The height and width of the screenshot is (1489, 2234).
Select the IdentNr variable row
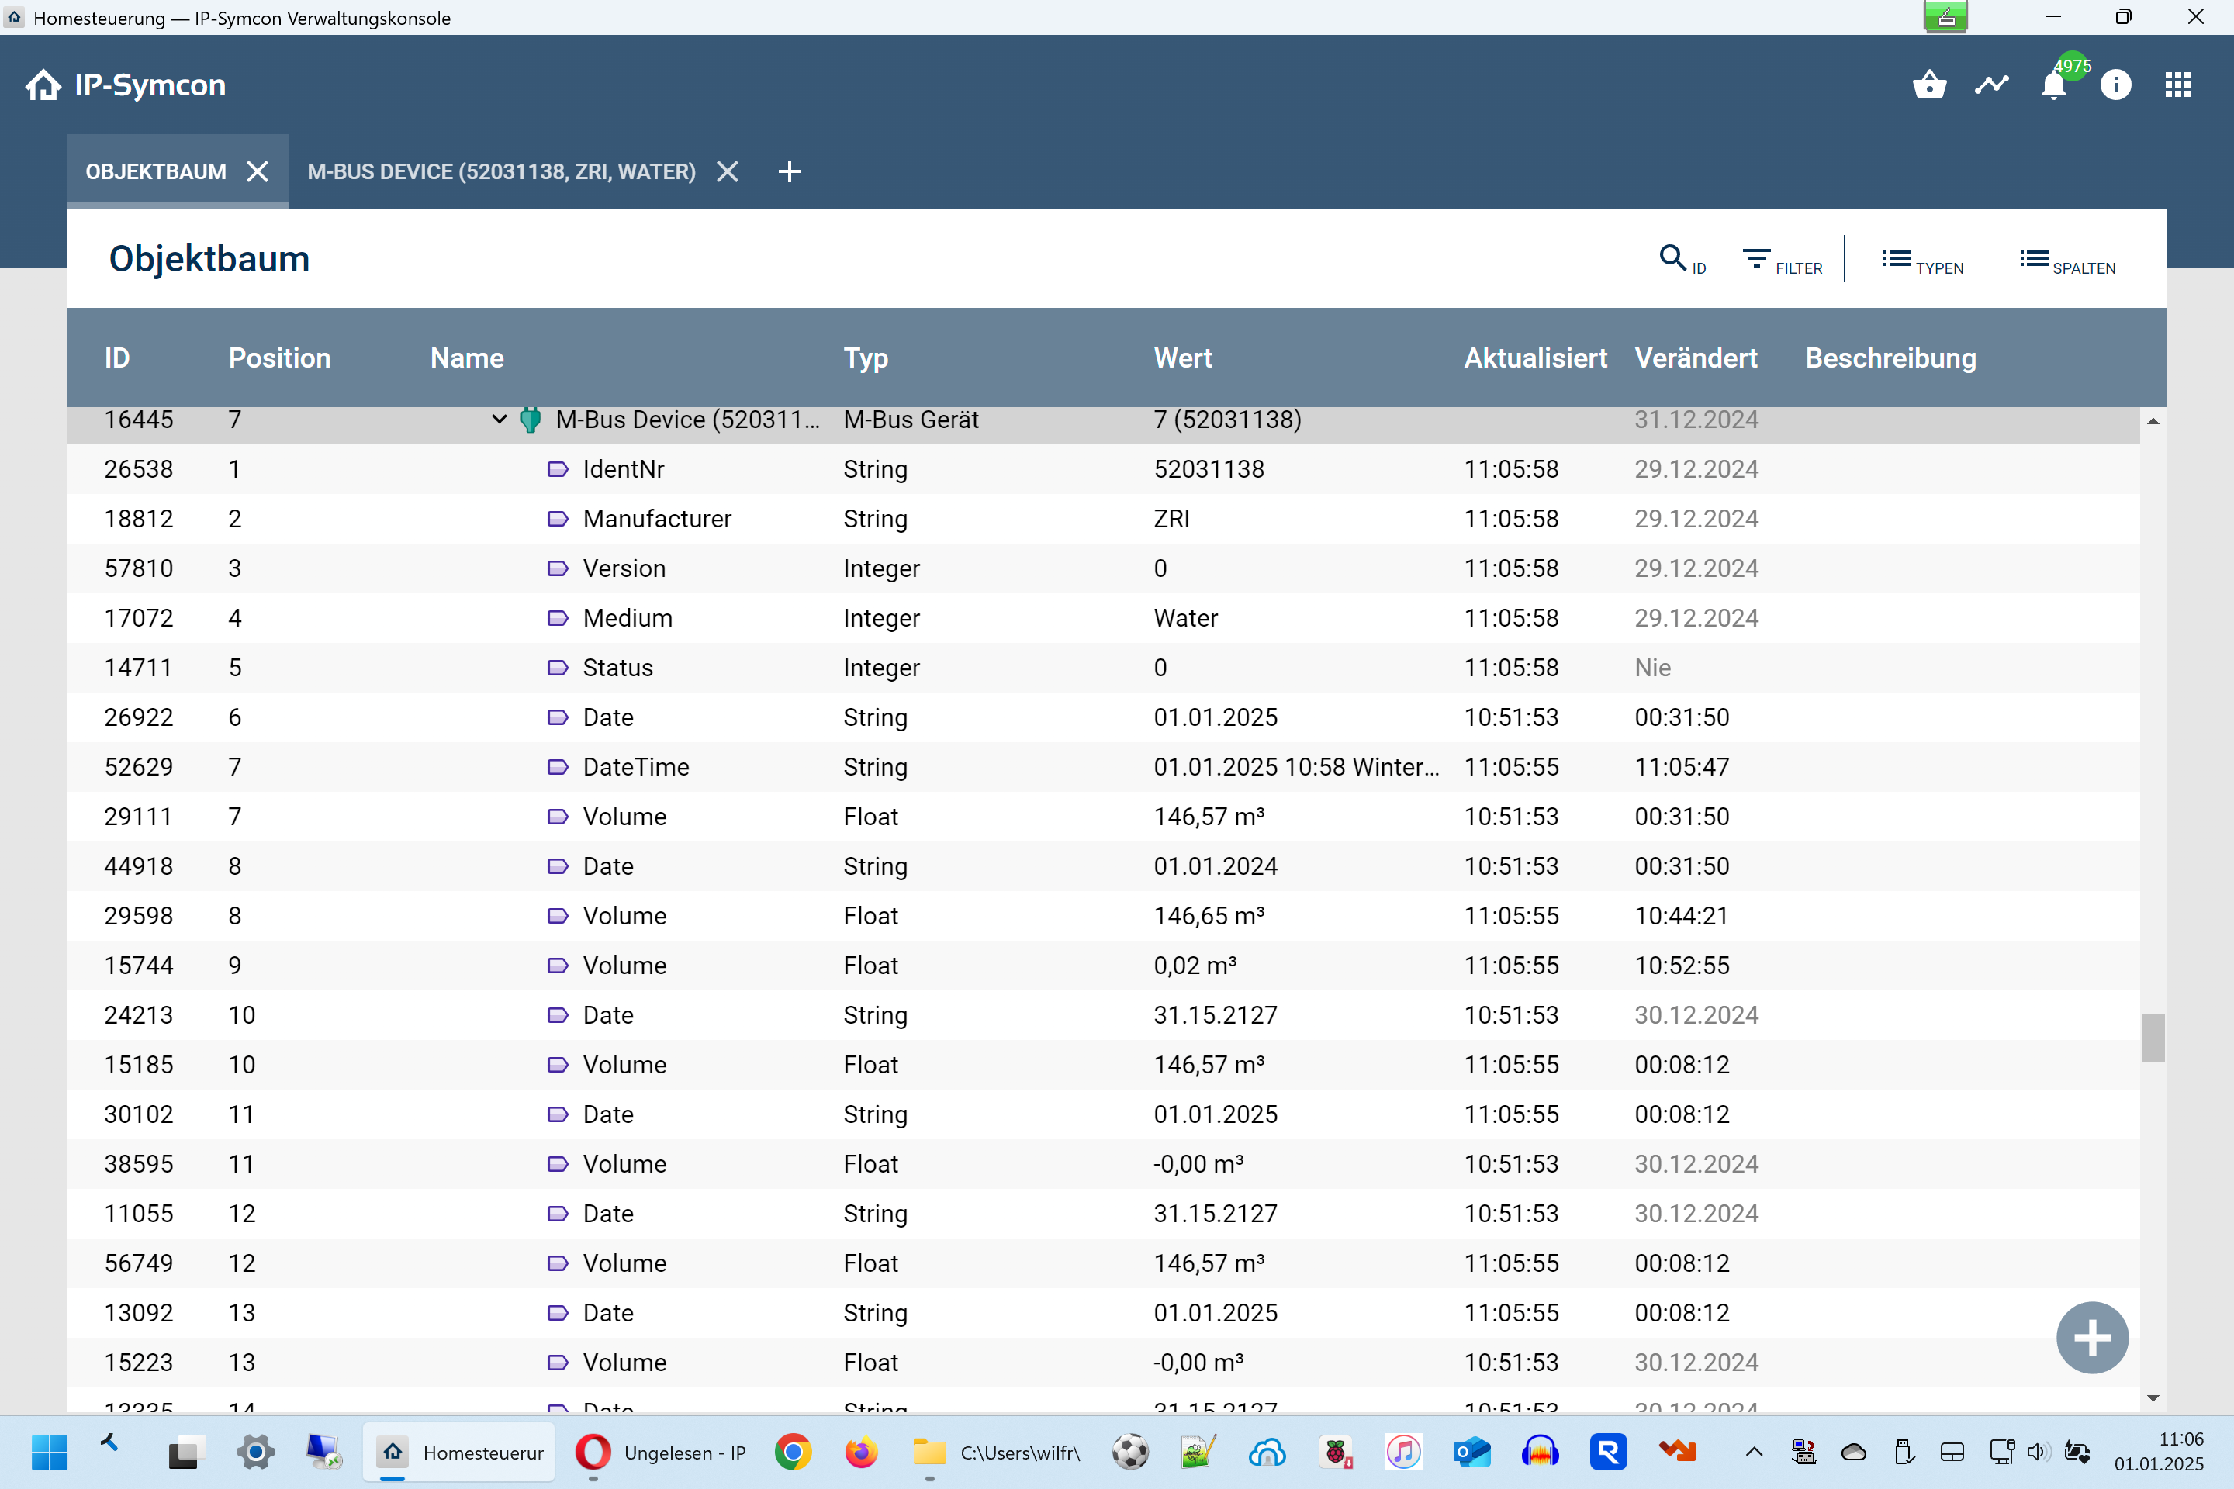pyautogui.click(x=1103, y=469)
